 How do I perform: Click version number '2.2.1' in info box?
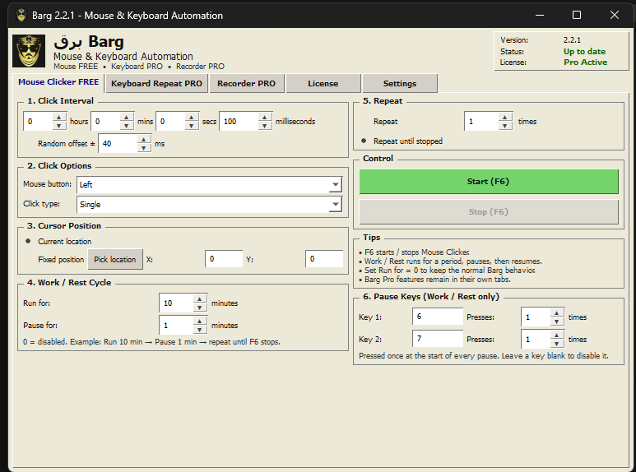coord(572,40)
